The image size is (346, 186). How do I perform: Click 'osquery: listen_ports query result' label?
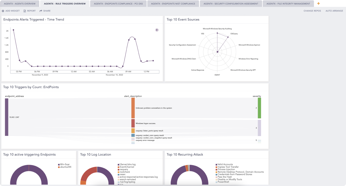coord(150,131)
